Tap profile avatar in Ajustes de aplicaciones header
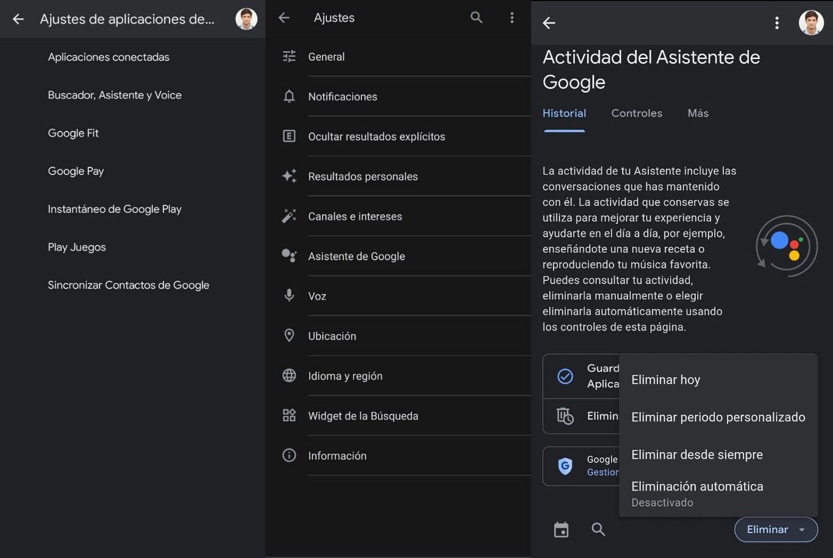This screenshot has width=833, height=558. (x=246, y=19)
